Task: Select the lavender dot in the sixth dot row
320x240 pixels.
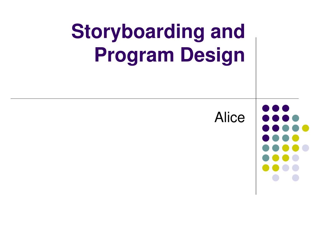Action: pos(296,158)
